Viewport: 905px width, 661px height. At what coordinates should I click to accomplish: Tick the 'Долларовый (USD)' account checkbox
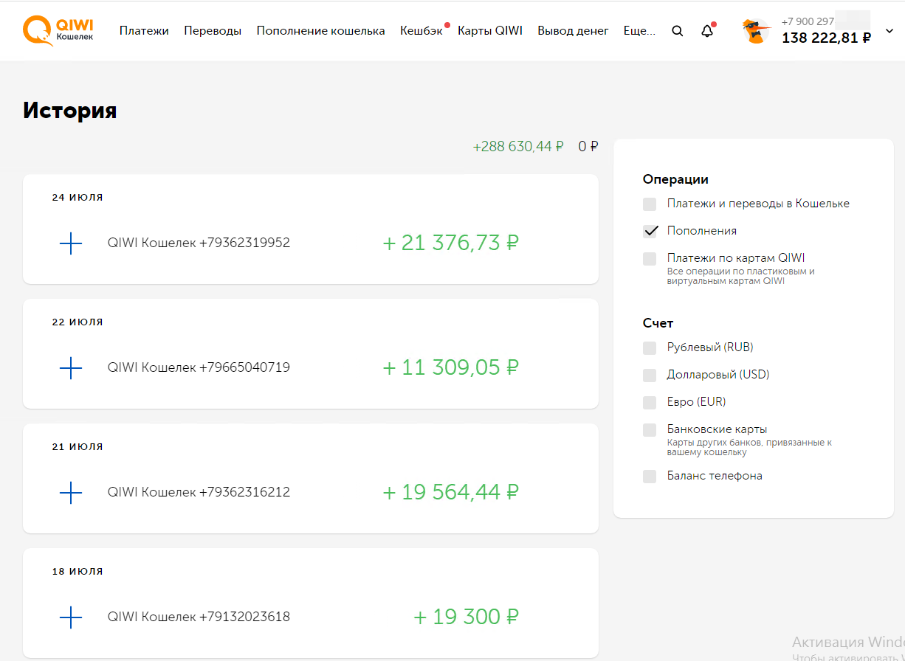pyautogui.click(x=650, y=376)
